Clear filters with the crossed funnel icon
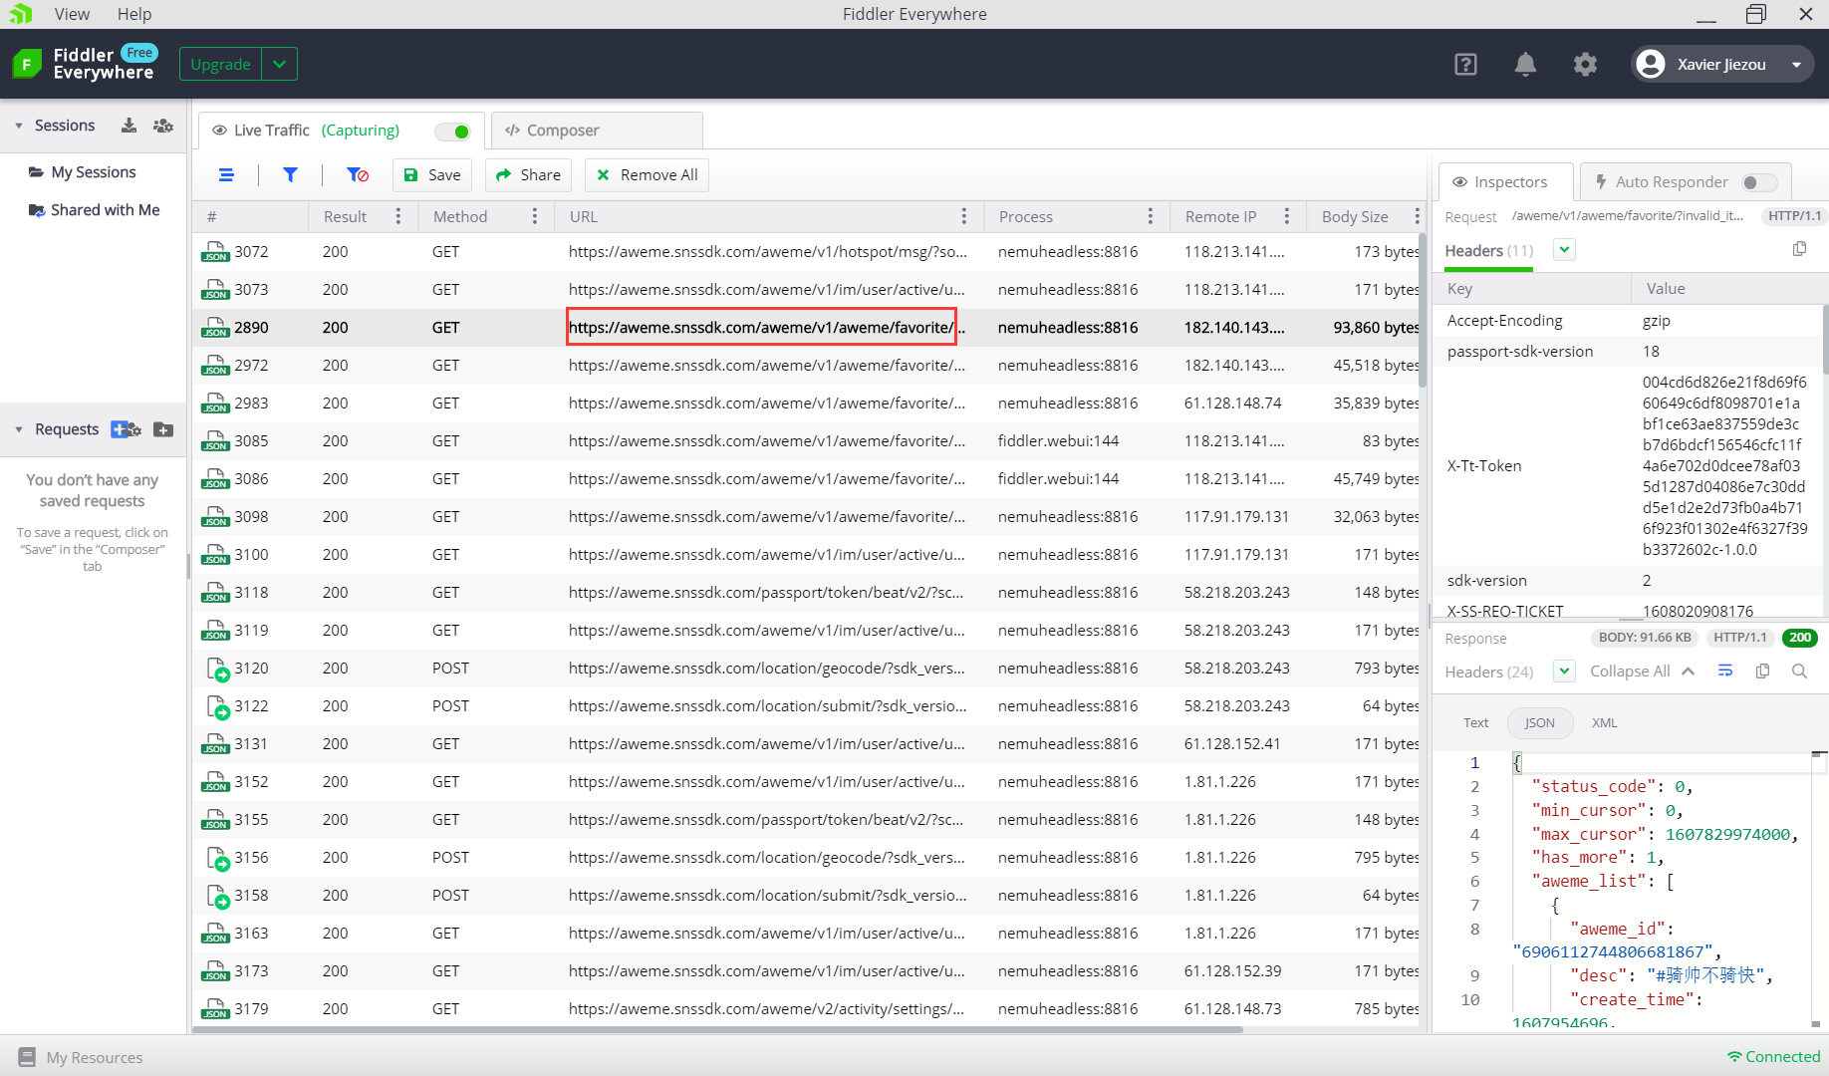The height and width of the screenshot is (1076, 1829). (x=358, y=175)
